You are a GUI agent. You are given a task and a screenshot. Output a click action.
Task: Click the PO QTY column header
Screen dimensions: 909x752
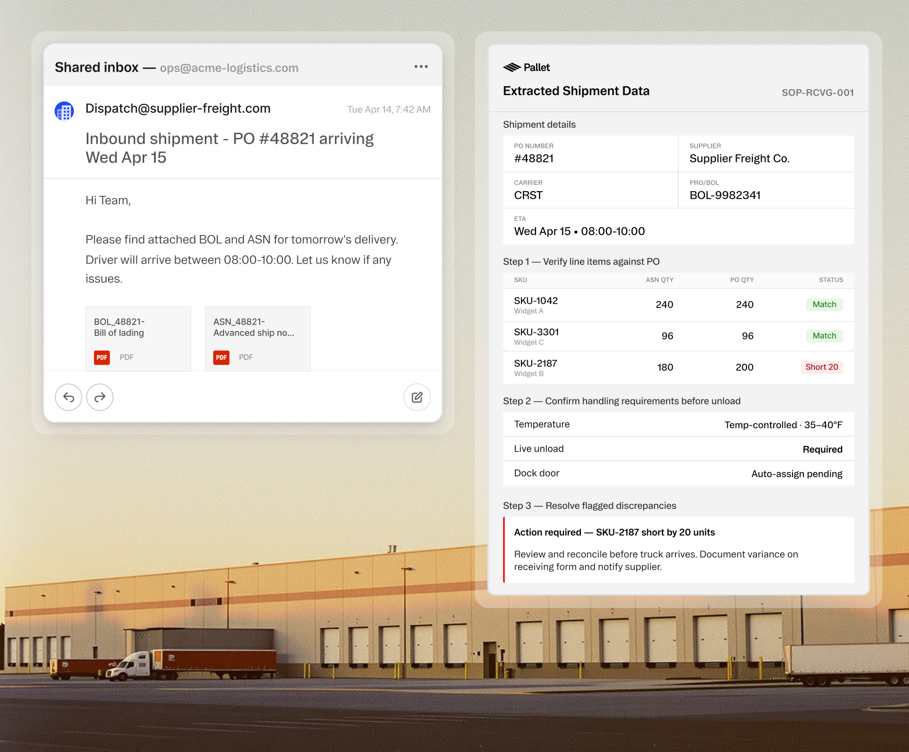(742, 280)
